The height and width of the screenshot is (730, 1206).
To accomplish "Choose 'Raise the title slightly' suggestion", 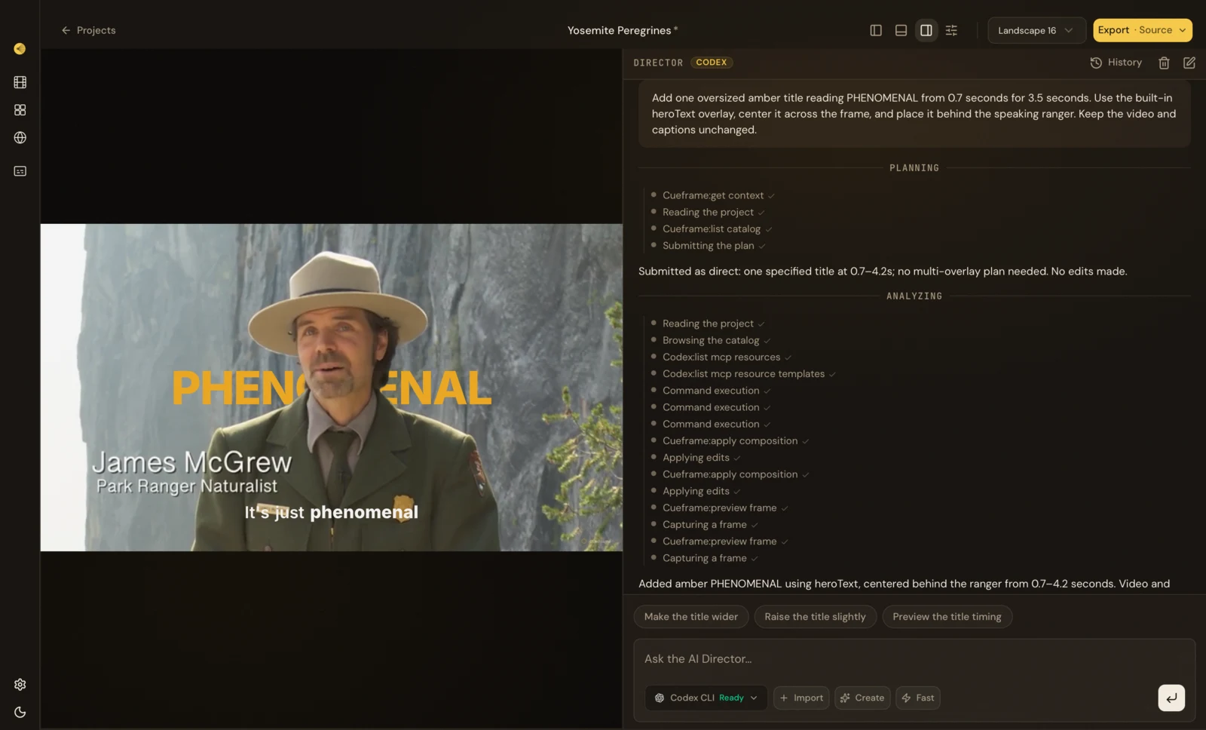I will click(x=815, y=617).
